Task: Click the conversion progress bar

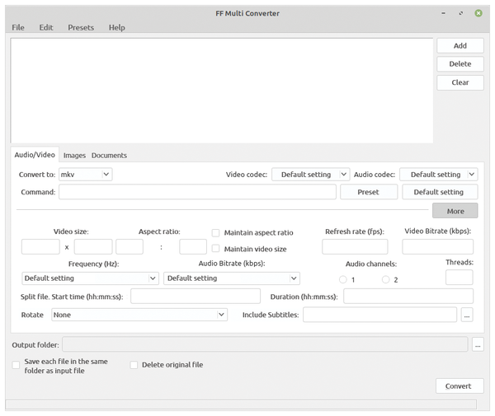Action: pyautogui.click(x=241, y=405)
